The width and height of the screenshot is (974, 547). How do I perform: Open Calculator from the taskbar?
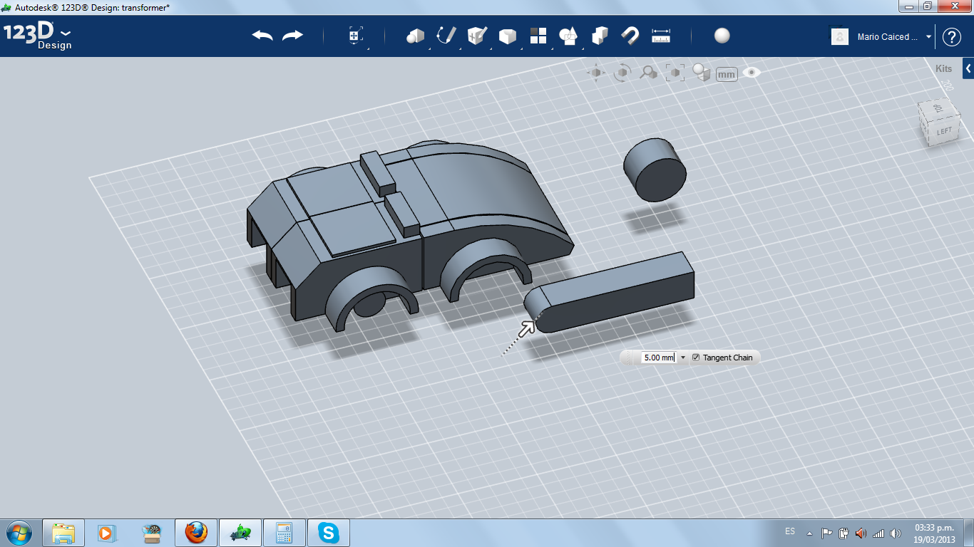pos(284,533)
